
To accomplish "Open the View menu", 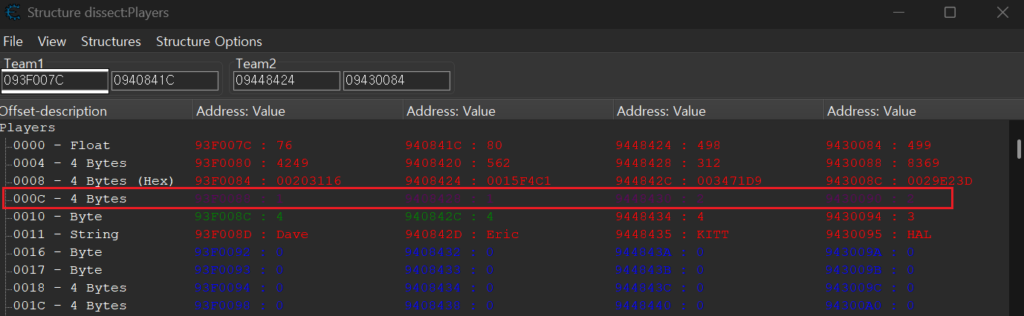I will pyautogui.click(x=52, y=42).
